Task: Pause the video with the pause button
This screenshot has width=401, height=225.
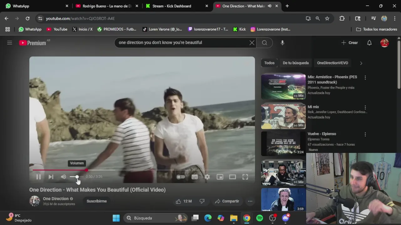Action: tap(38, 177)
